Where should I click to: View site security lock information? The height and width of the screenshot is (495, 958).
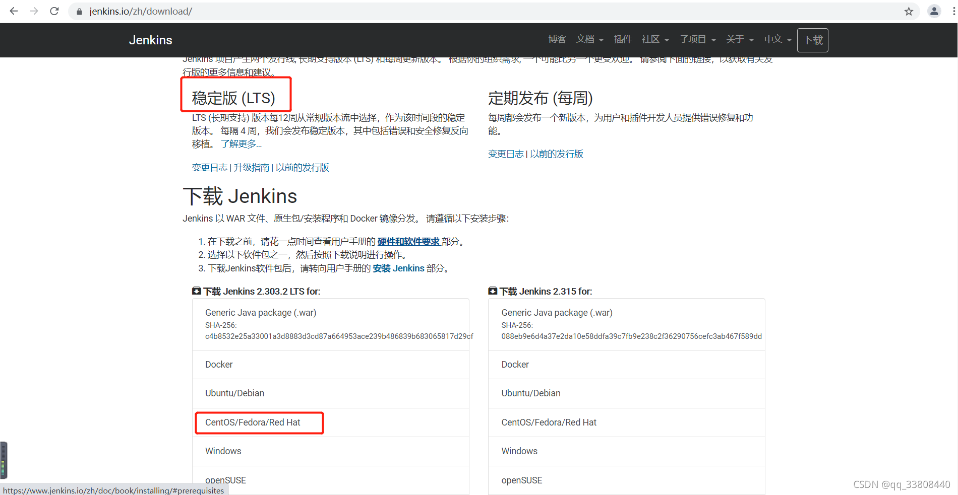click(x=79, y=11)
